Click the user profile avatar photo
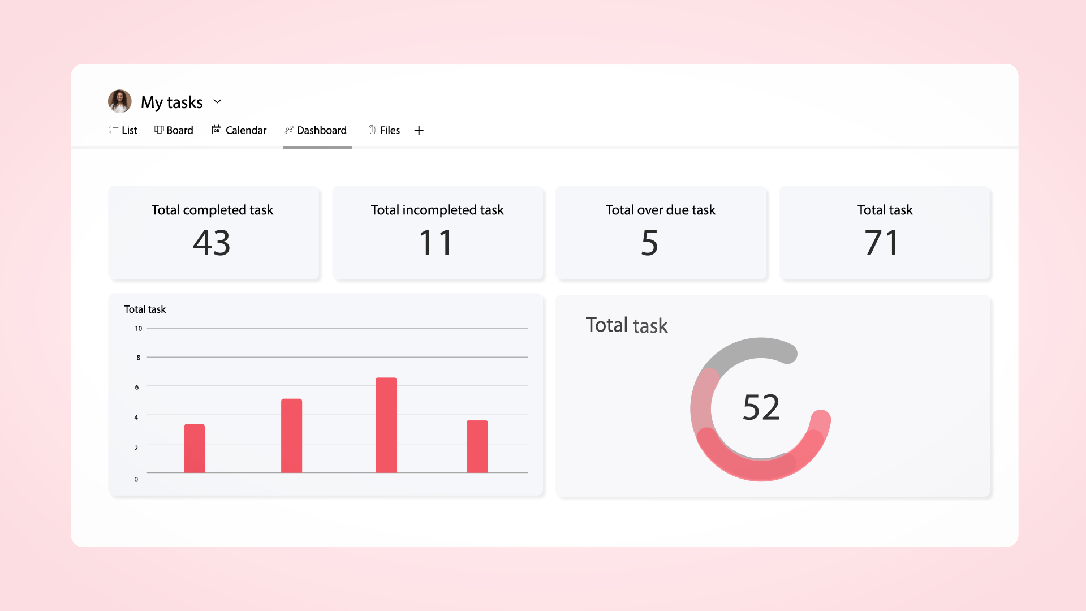 coord(119,101)
